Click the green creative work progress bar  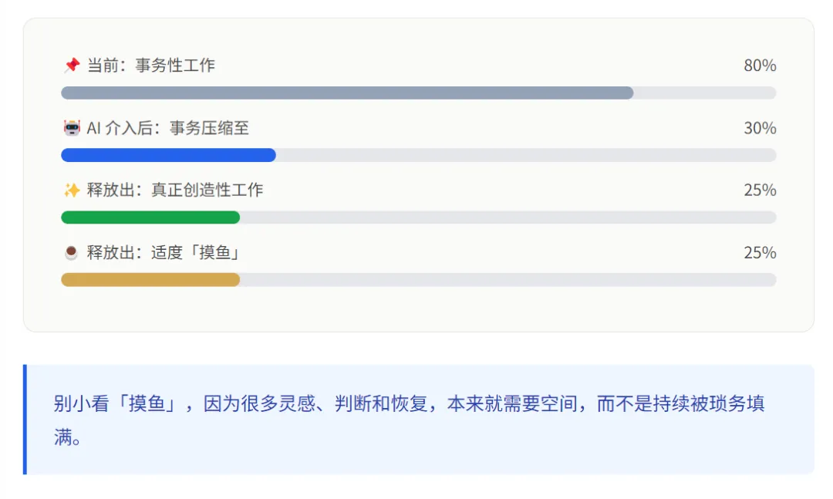coord(150,217)
